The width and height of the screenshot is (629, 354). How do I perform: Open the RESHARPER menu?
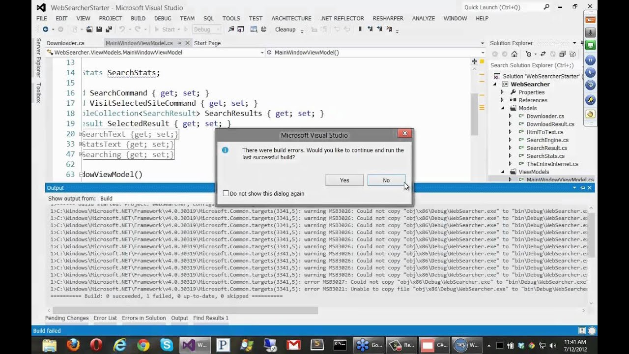(x=388, y=18)
